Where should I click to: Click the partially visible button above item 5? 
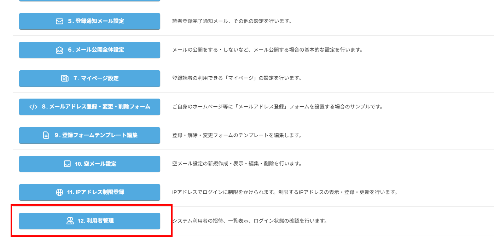pos(89,0)
